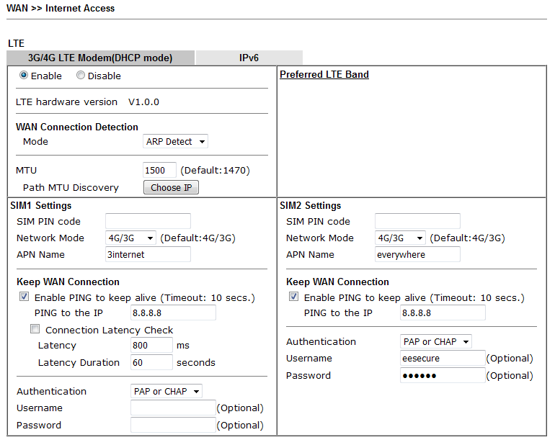
Task: Click the MTU value field
Action: pyautogui.click(x=159, y=171)
